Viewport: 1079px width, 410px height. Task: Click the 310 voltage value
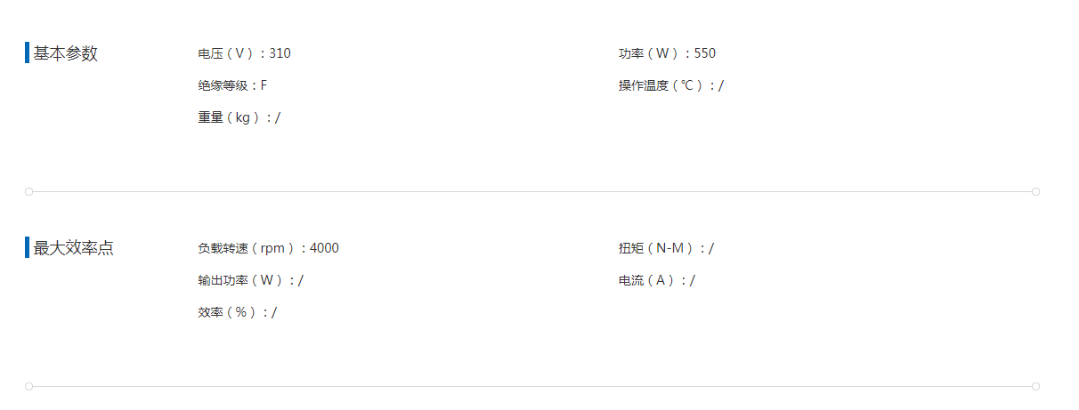[280, 53]
